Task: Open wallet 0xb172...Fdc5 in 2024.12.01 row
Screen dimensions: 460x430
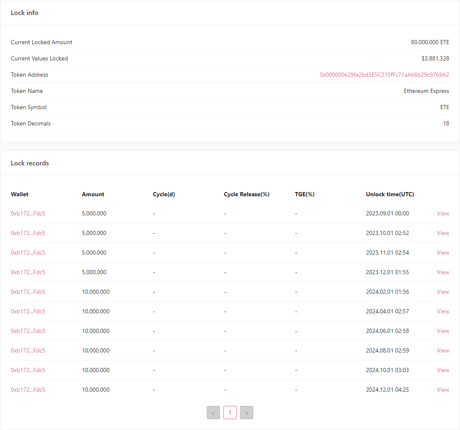Action: click(x=28, y=390)
